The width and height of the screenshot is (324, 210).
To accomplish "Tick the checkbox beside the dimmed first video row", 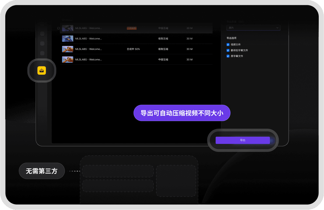I will click(x=59, y=28).
